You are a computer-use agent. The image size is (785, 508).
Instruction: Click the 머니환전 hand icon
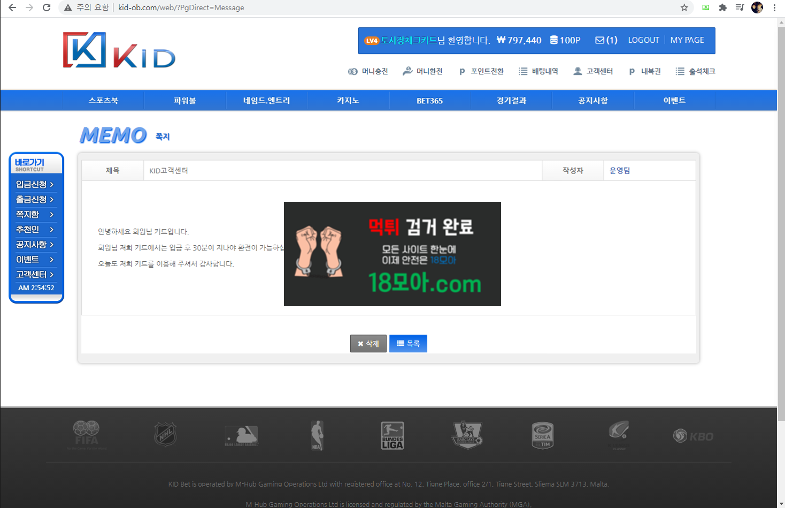tap(407, 71)
